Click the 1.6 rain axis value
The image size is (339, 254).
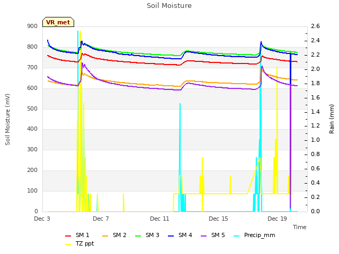[315, 97]
